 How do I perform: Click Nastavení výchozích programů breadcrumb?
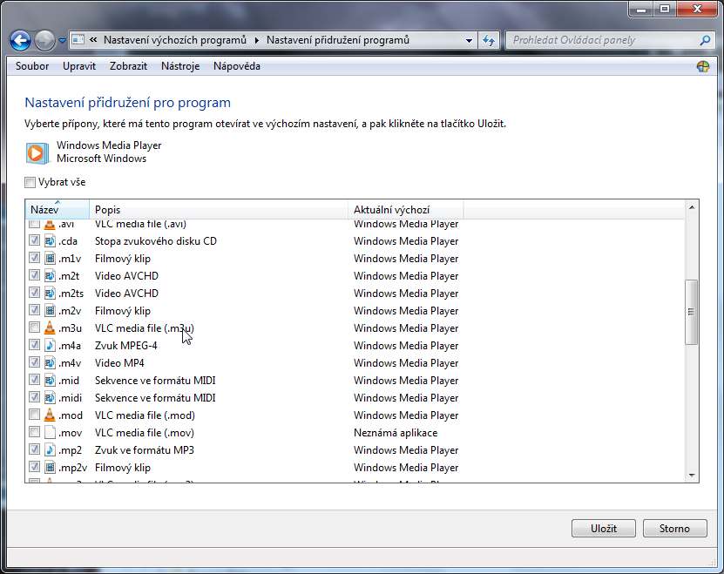[175, 40]
